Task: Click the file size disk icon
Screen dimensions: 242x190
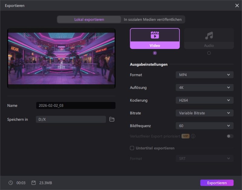Action: tap(34, 183)
